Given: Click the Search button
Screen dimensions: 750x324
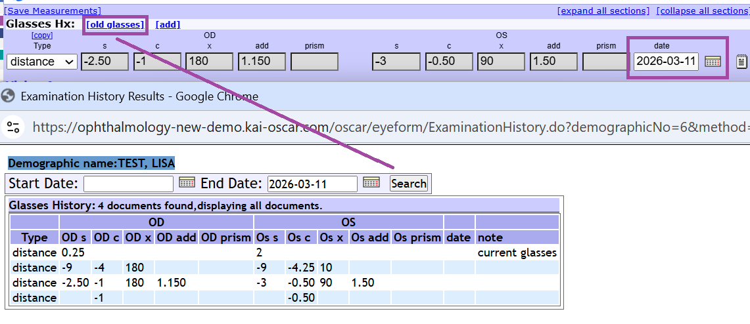Looking at the screenshot, I should 408,183.
